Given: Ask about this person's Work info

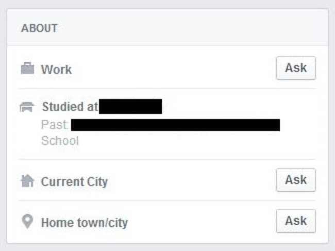Looking at the screenshot, I should point(296,68).
